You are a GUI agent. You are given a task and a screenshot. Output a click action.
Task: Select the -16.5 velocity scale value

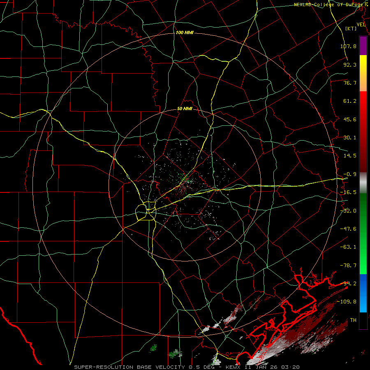[x=348, y=192]
